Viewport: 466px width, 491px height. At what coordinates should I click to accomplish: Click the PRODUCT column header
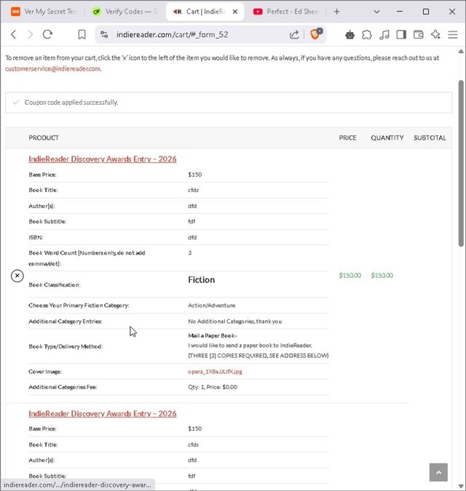point(44,137)
